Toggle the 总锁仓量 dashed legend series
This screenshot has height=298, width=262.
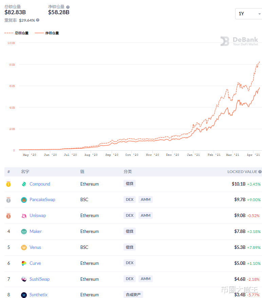coord(16,33)
